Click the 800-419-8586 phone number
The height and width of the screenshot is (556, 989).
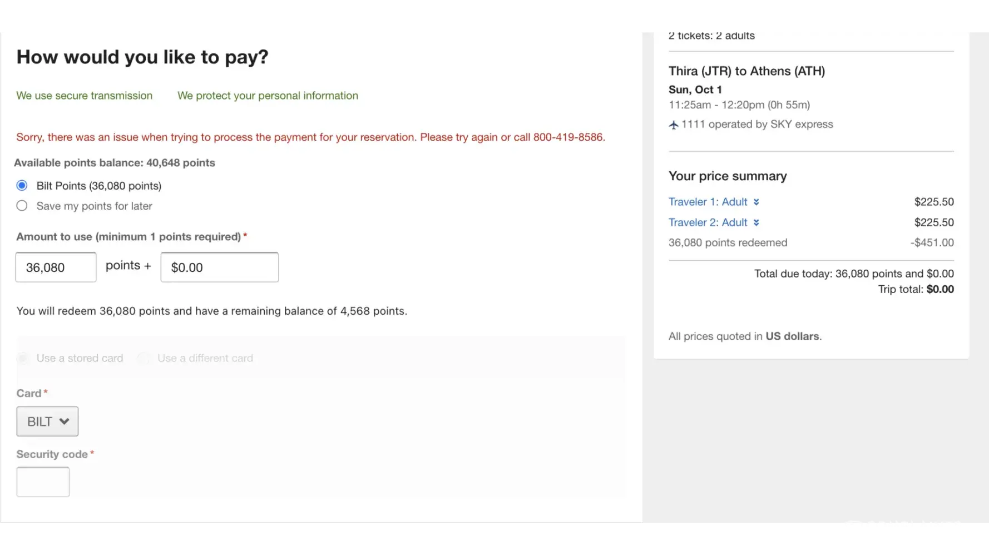pyautogui.click(x=568, y=137)
